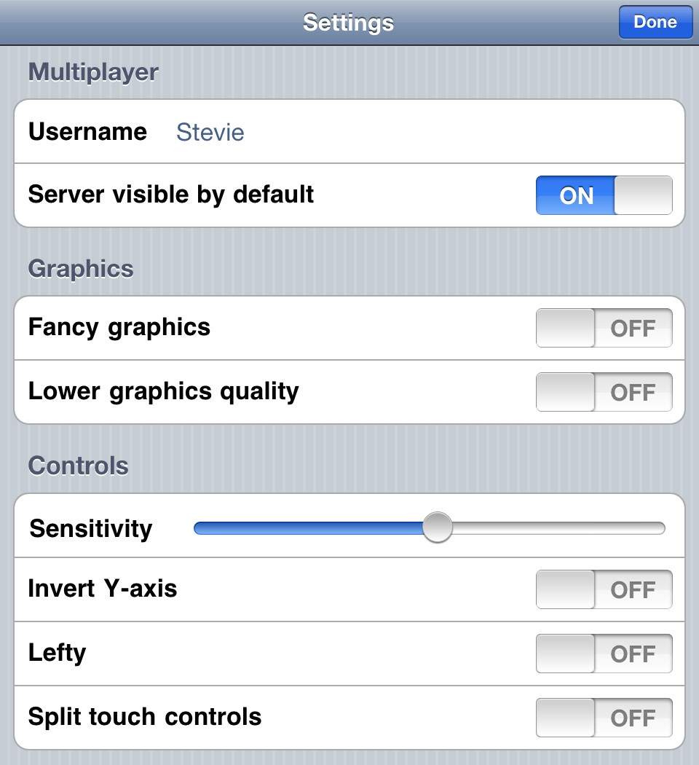The width and height of the screenshot is (699, 765).
Task: Enable Invert Y-axis switch
Action: tap(604, 589)
